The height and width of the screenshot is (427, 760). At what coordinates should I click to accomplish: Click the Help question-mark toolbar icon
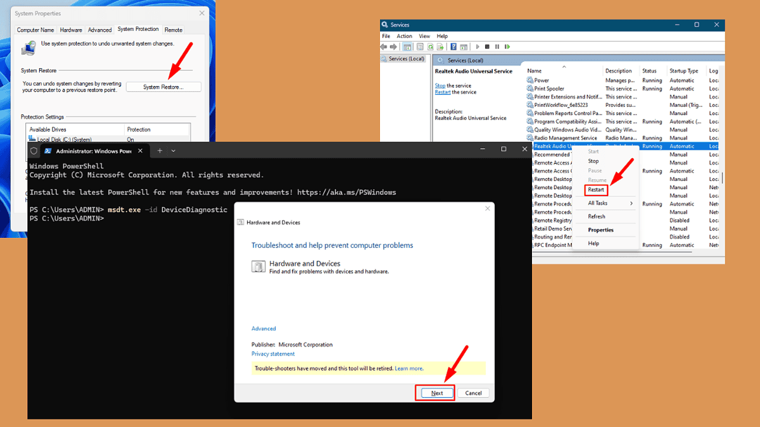(453, 46)
